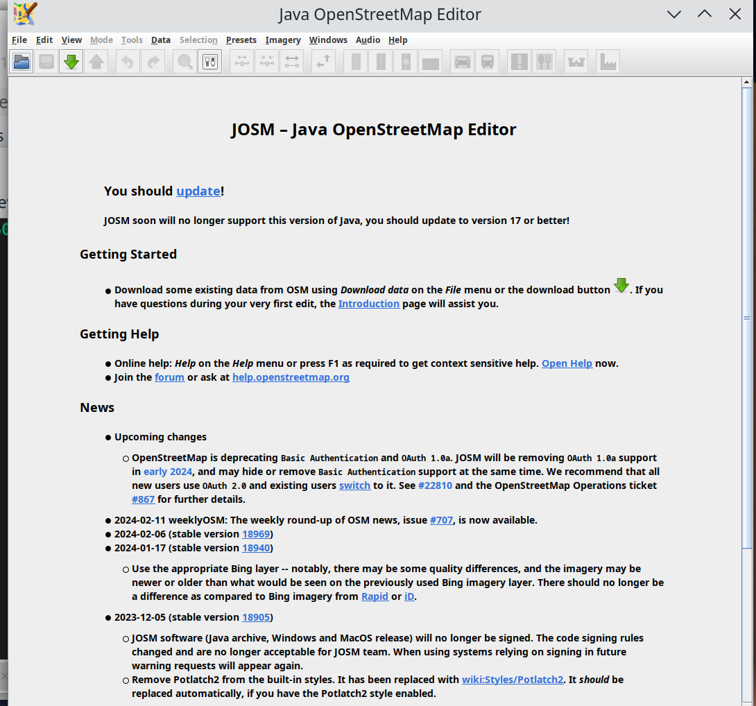Open the Windows menu

(x=328, y=40)
